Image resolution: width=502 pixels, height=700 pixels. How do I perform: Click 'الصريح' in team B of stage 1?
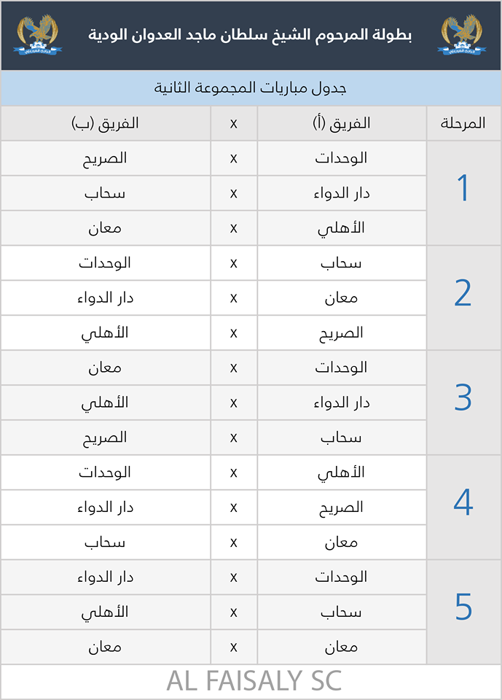tap(106, 157)
